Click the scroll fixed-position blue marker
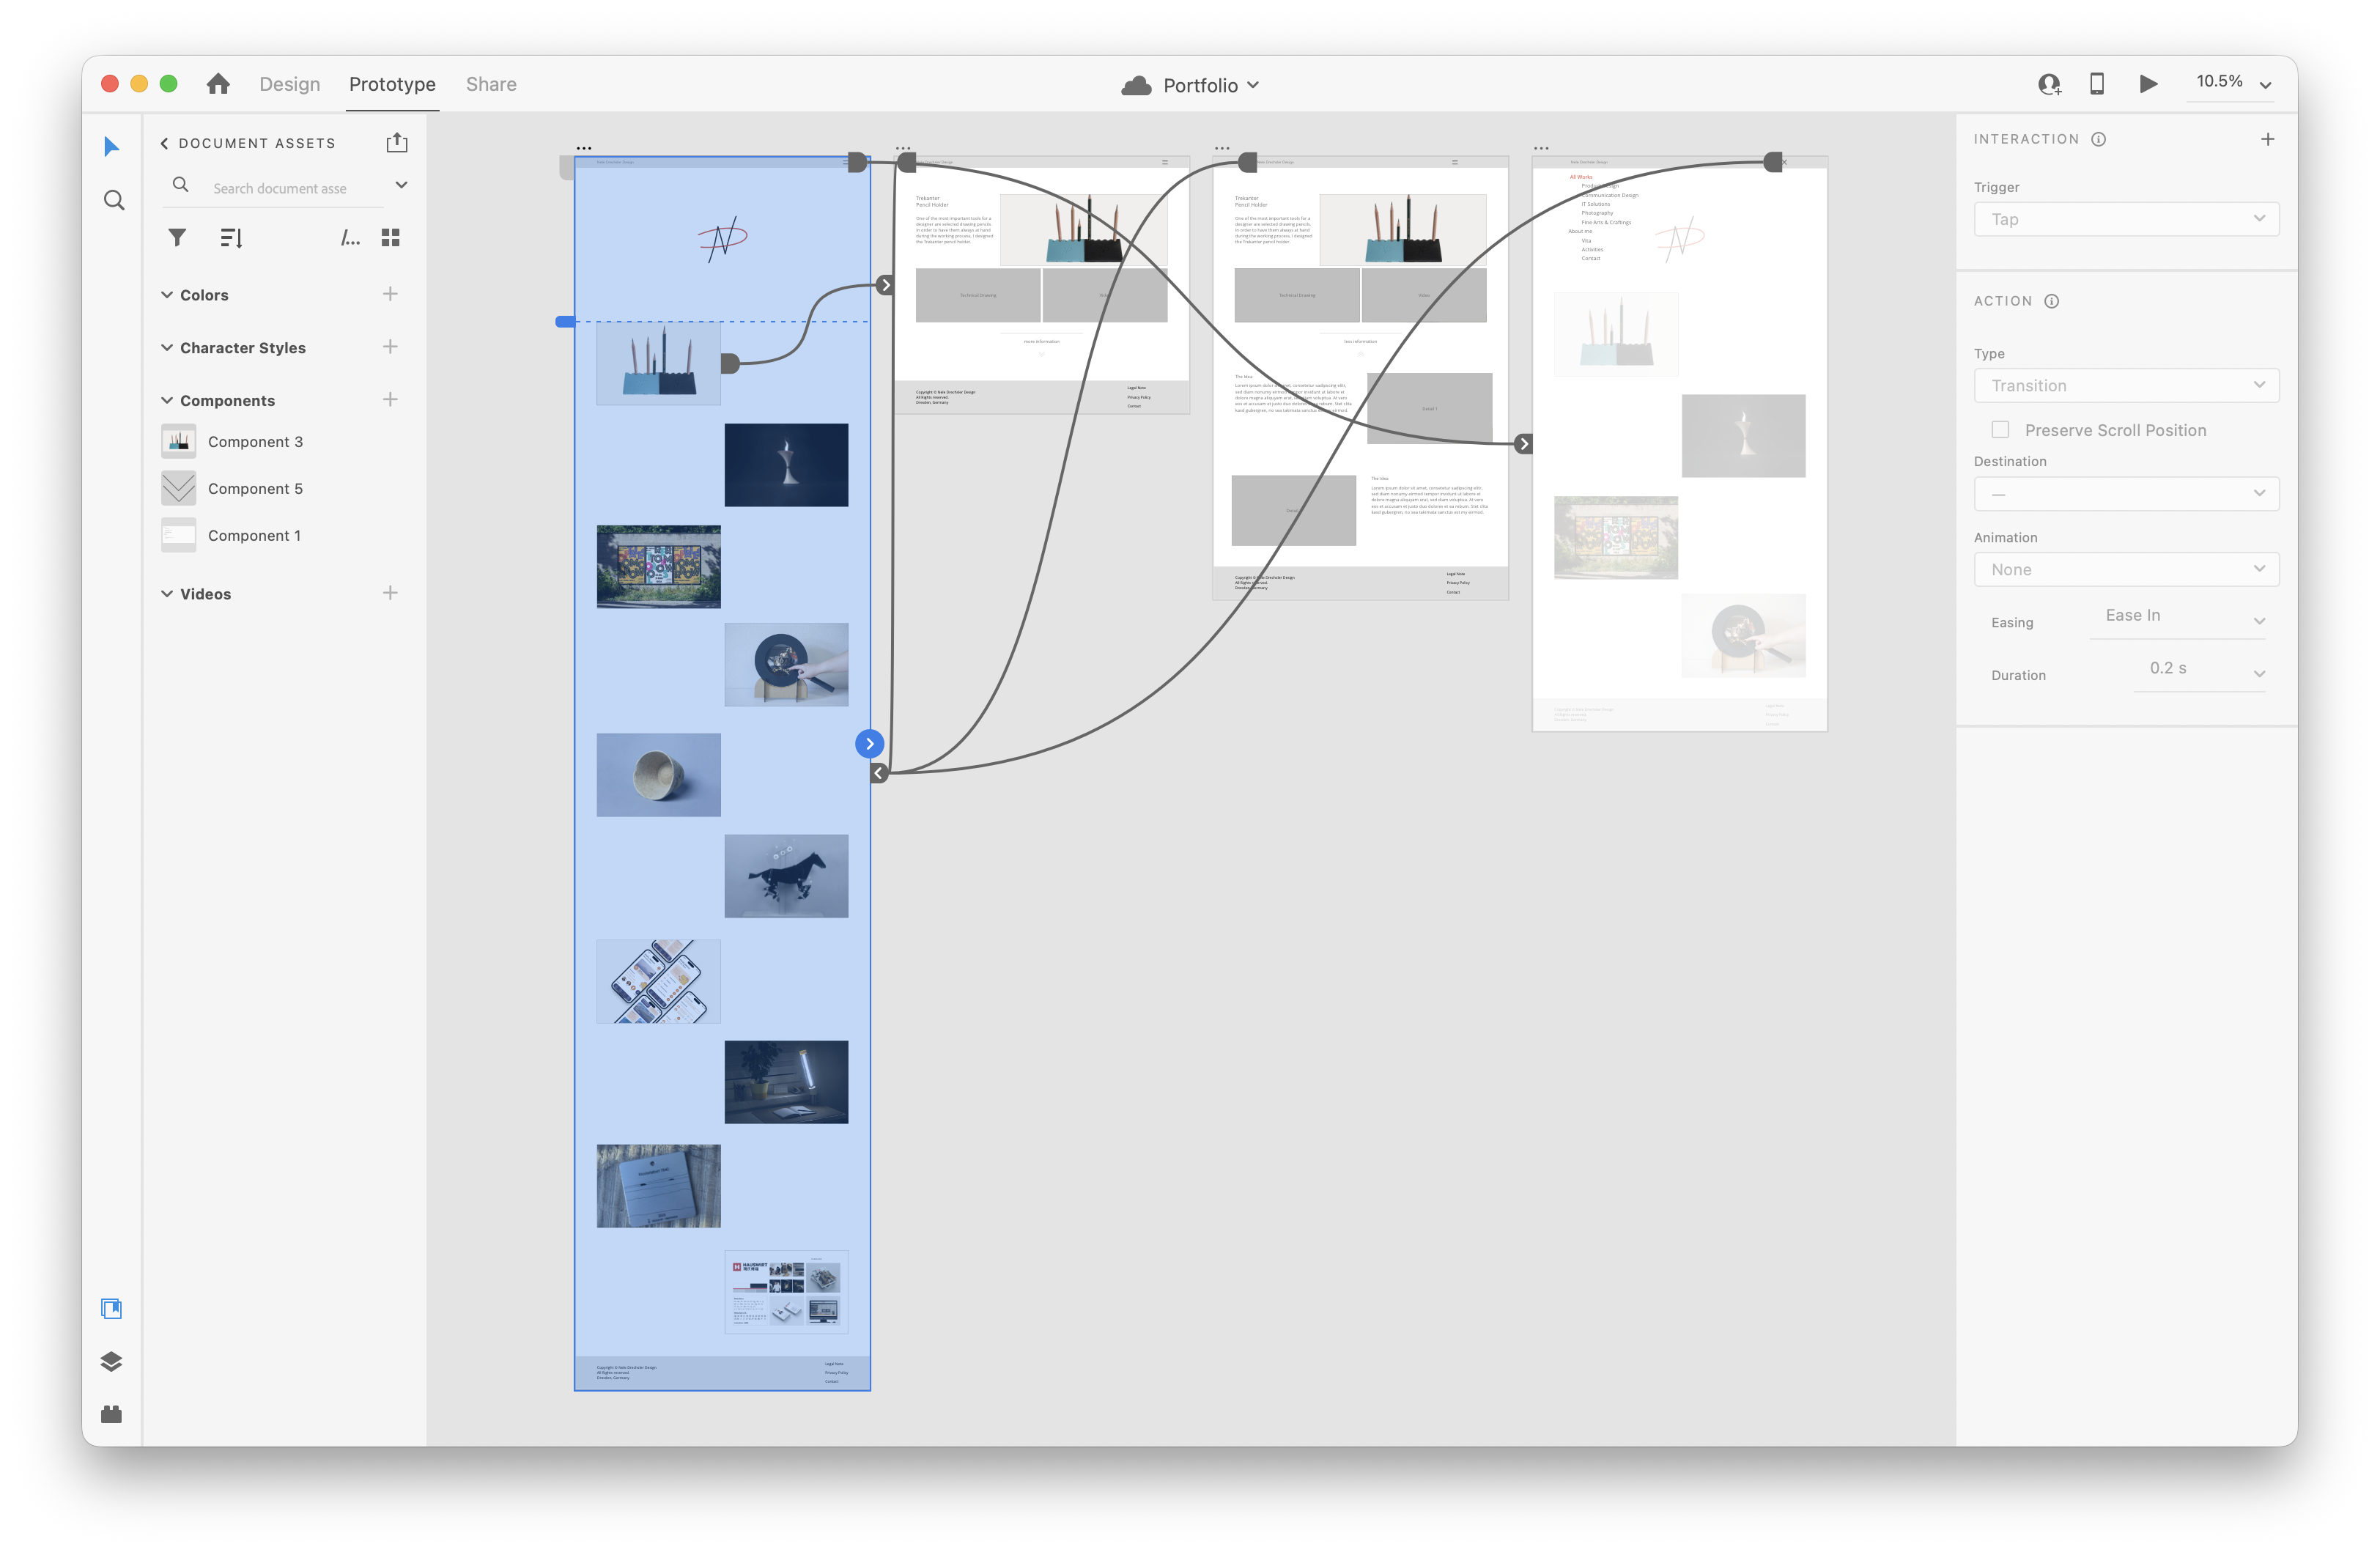This screenshot has width=2380, height=1555. [x=565, y=322]
